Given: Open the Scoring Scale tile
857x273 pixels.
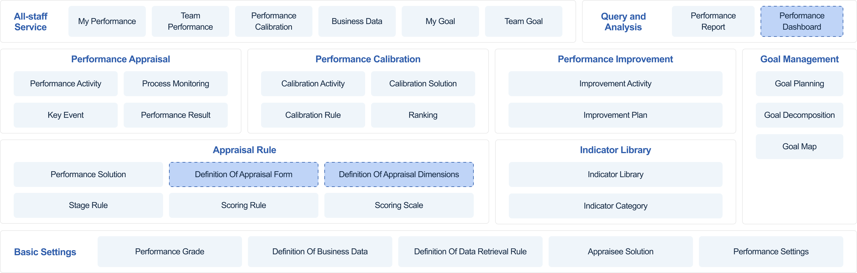Looking at the screenshot, I should (399, 205).
